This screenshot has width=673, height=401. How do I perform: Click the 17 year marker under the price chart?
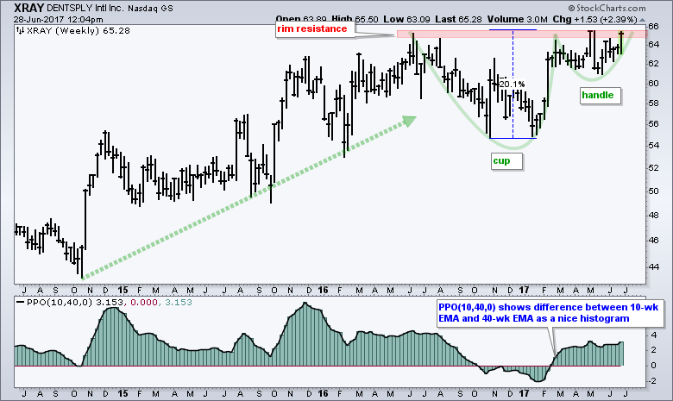point(524,291)
